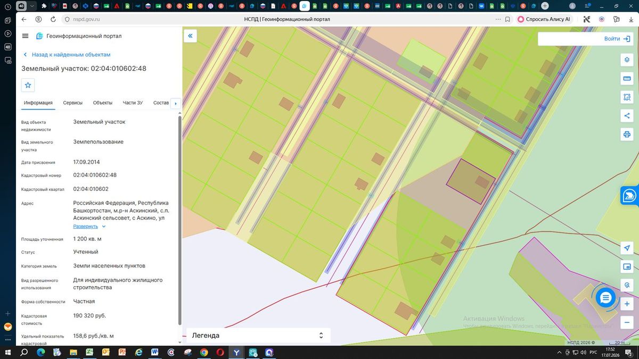Open Windows search from the taskbar
This screenshot has height=359, width=639.
point(24,352)
